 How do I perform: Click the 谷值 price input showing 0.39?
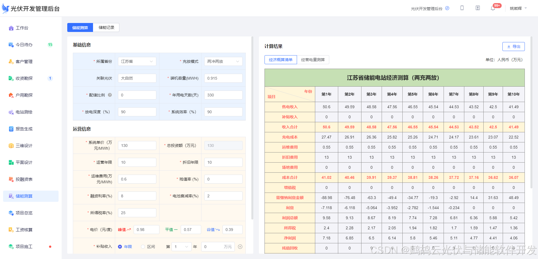pos(233,230)
